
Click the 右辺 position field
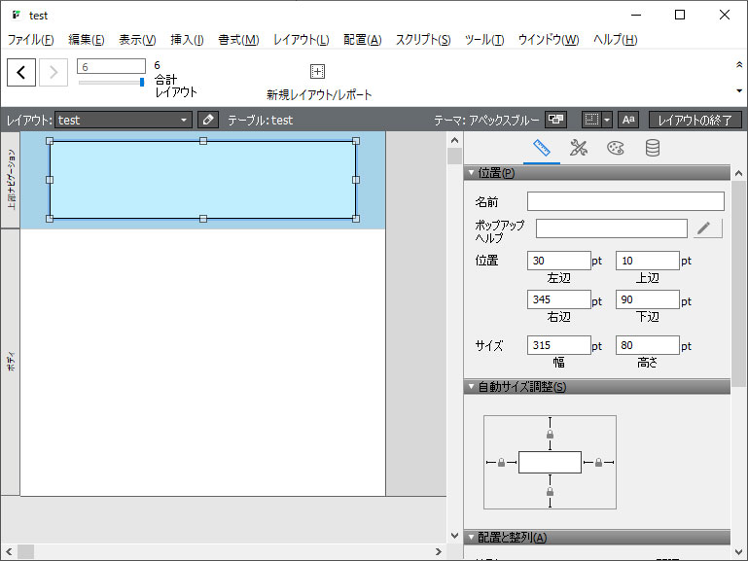[x=558, y=299]
